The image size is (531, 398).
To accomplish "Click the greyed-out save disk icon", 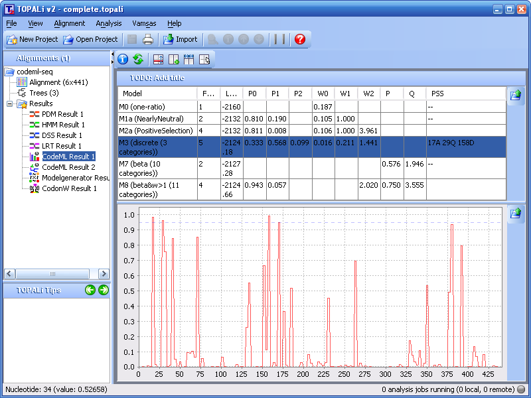I will (132, 39).
